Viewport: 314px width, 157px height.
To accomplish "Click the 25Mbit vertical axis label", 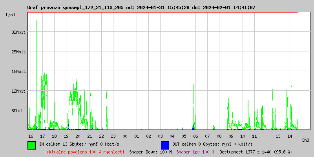I will 18,52.
